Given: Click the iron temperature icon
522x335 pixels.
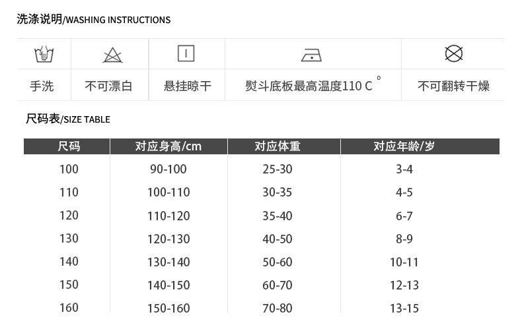Looking at the screenshot, I should coord(311,54).
